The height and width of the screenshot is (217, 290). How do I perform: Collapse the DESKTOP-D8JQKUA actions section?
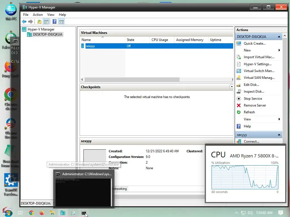(279, 37)
